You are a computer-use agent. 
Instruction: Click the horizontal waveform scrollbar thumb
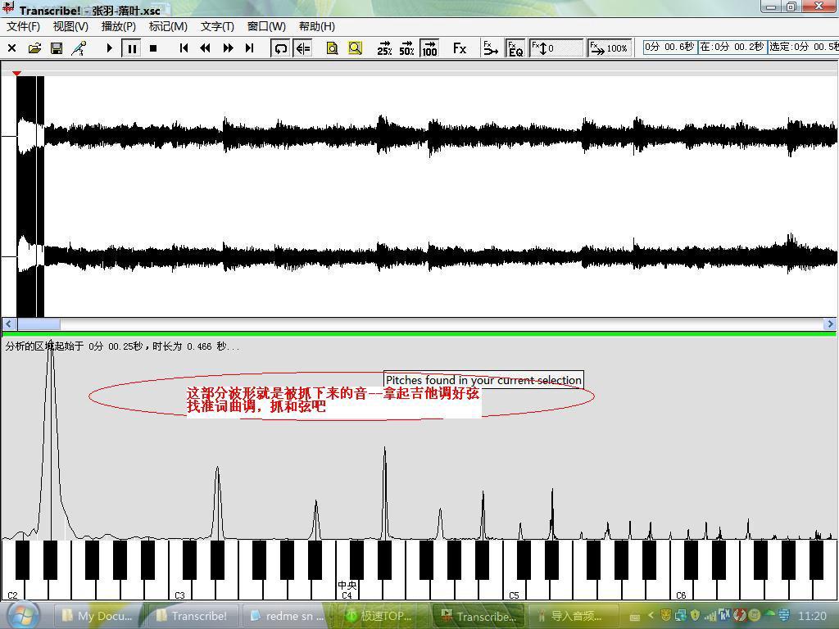(x=39, y=324)
